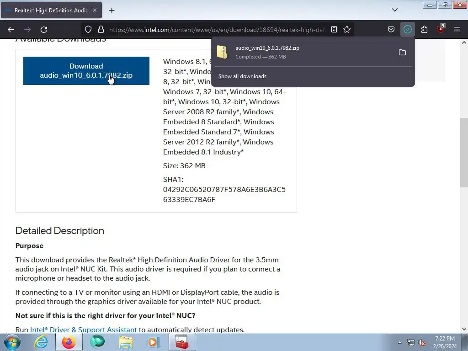
Task: Click the padlock site security icon
Action: (x=101, y=30)
